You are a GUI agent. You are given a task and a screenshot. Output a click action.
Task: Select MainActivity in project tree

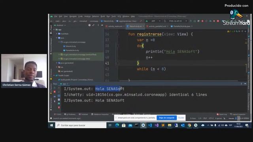click(70, 46)
